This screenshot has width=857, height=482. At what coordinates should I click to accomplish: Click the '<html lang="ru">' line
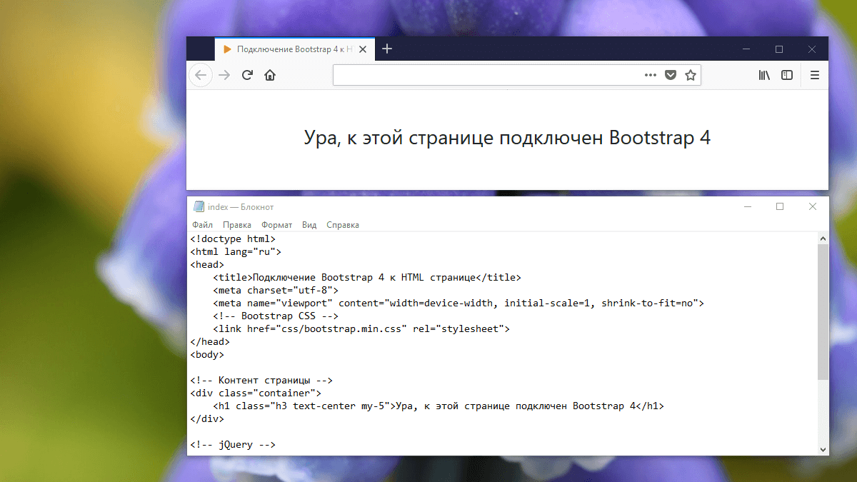(x=236, y=252)
